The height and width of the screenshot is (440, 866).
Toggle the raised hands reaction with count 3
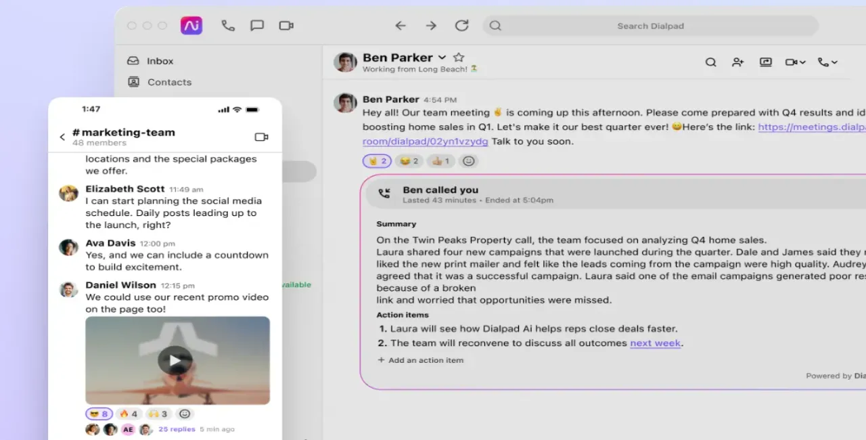pyautogui.click(x=158, y=414)
